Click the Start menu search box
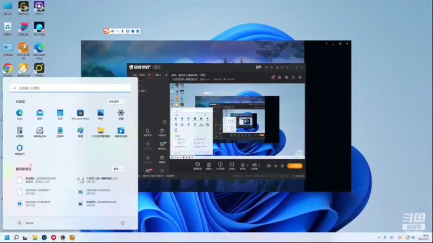Viewport: 433px width, 243px height. [70, 88]
